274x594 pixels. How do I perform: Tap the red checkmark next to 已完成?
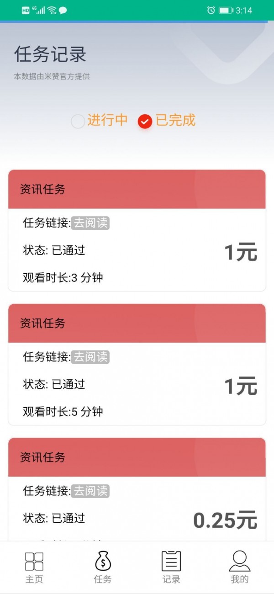pyautogui.click(x=144, y=122)
